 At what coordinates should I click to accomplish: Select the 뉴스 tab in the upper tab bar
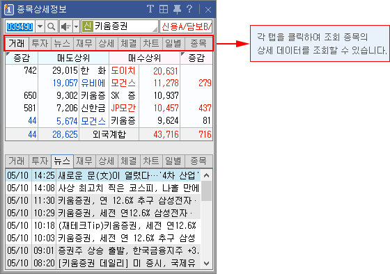point(62,44)
